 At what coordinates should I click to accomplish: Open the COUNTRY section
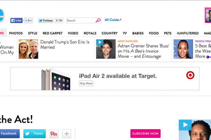coord(109,33)
